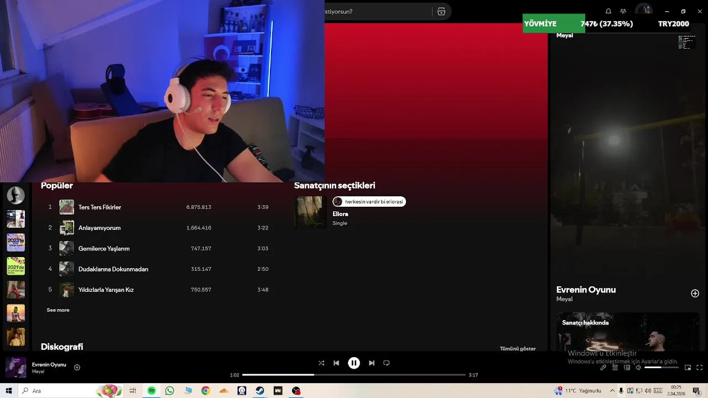Open Google Chrome from the taskbar

(x=206, y=391)
